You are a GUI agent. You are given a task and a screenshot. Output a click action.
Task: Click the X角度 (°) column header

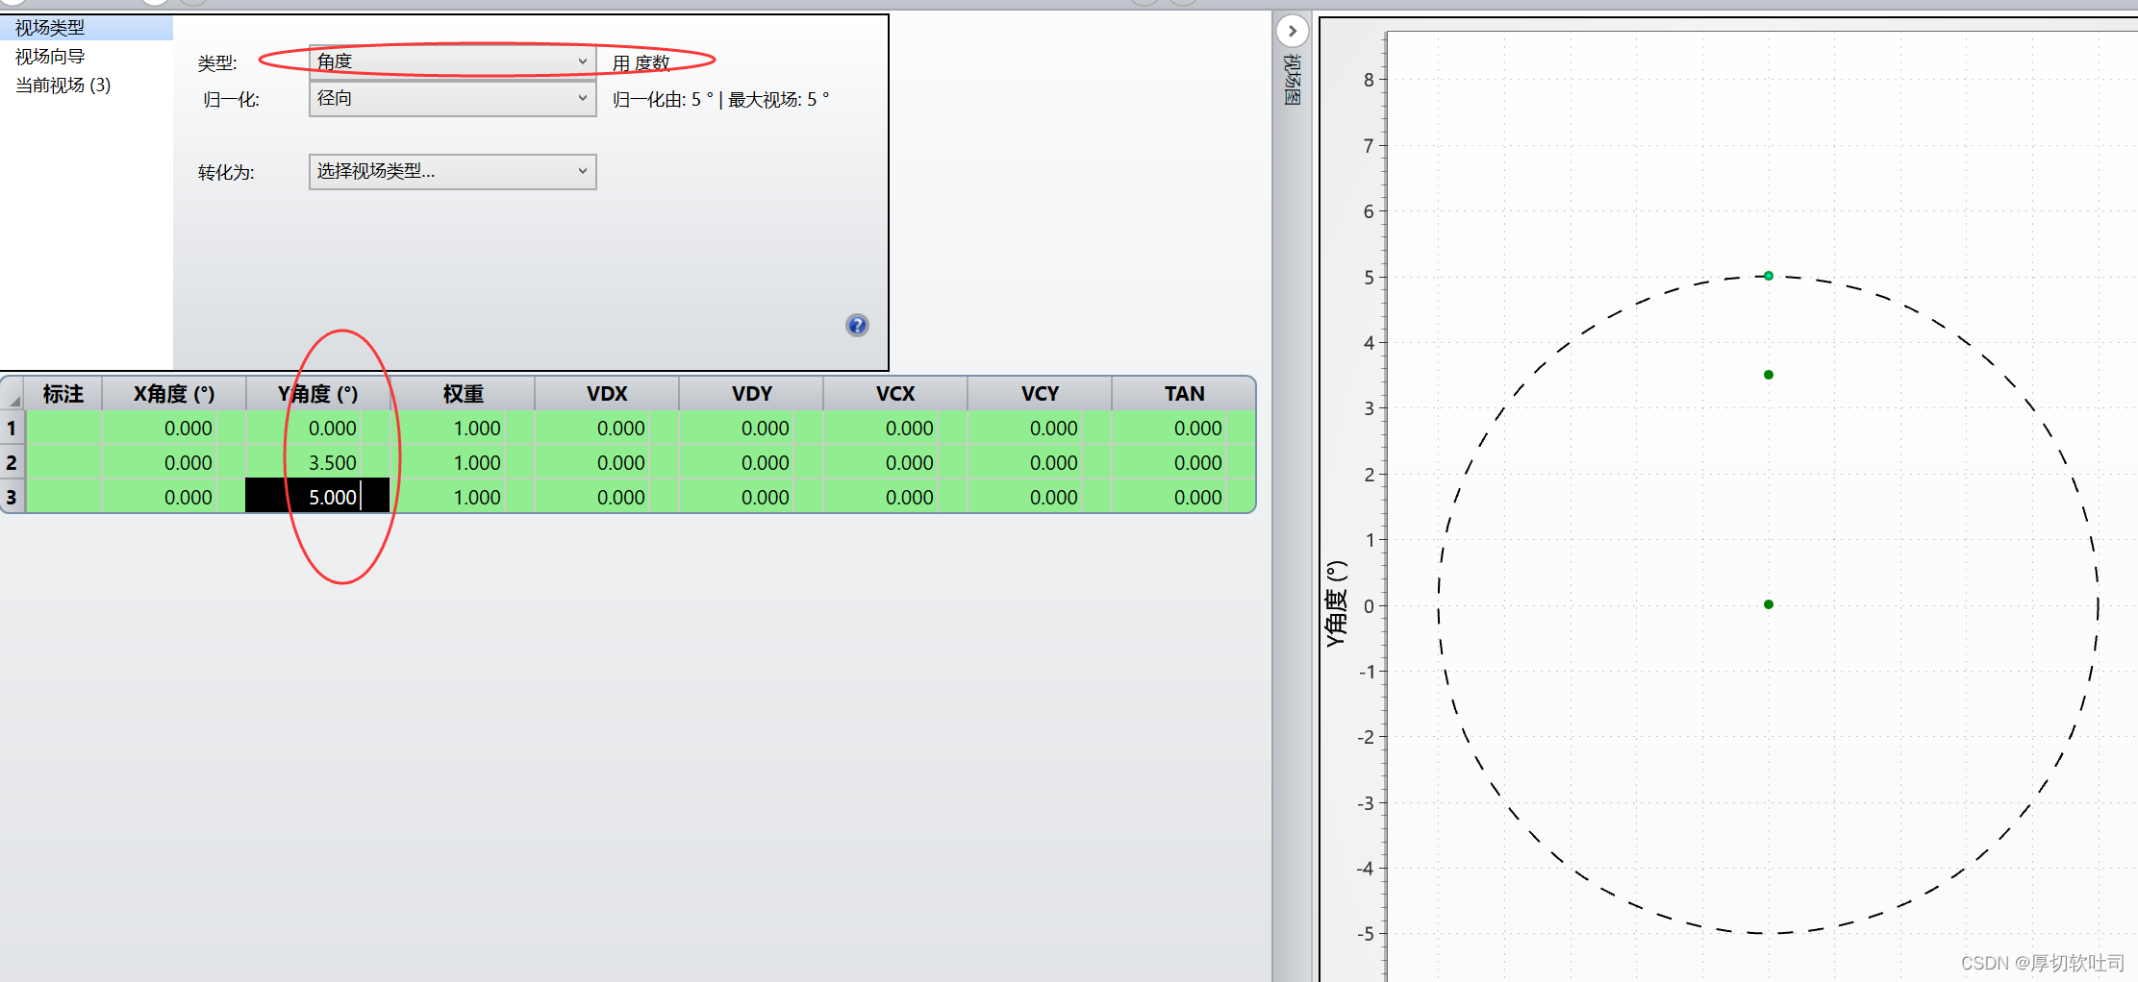point(174,394)
